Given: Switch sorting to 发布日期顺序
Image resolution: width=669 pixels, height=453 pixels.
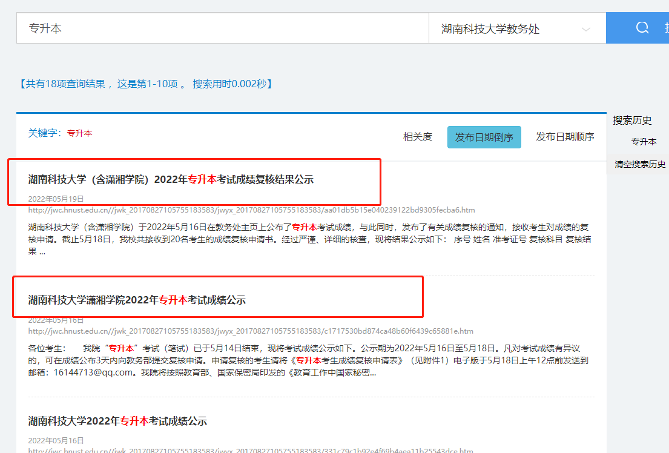Looking at the screenshot, I should tap(564, 137).
